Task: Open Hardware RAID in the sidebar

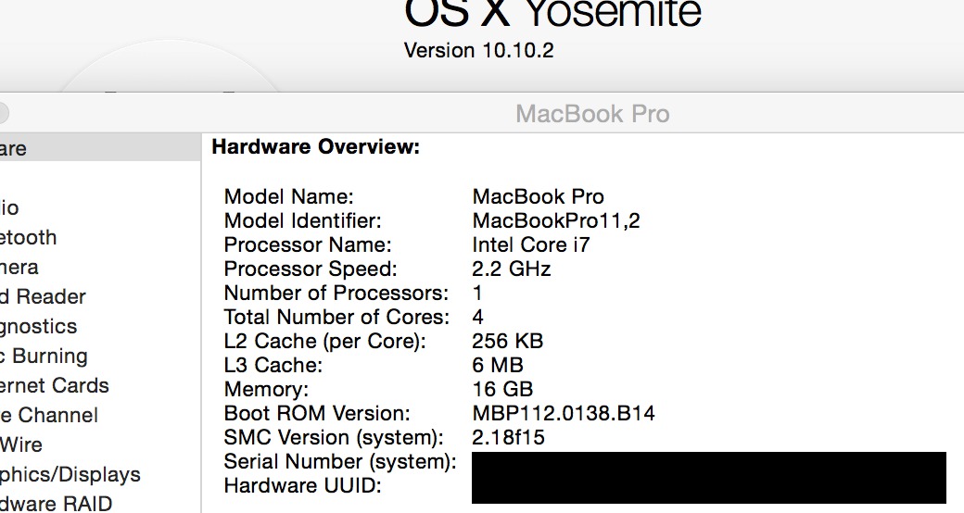Action: tap(56, 504)
